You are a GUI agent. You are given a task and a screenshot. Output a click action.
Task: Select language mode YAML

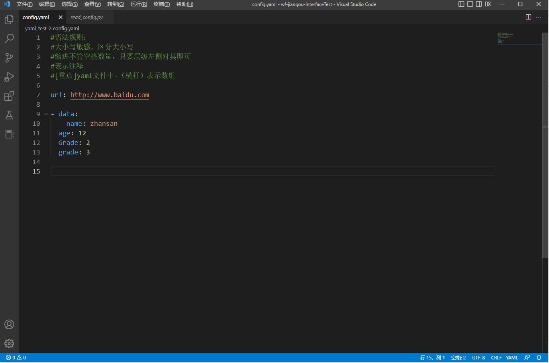[512, 357]
